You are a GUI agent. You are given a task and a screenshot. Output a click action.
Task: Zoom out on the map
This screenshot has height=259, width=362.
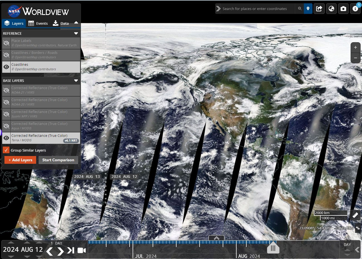click(355, 58)
